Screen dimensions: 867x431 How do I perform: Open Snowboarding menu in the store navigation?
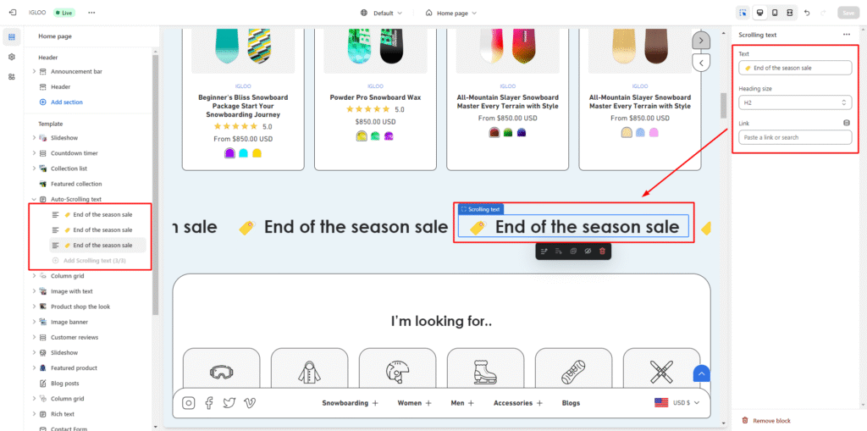pos(350,403)
